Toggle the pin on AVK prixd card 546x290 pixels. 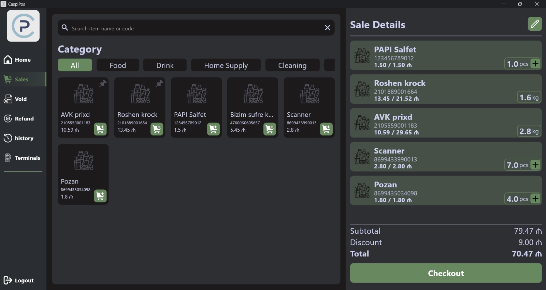pos(103,84)
